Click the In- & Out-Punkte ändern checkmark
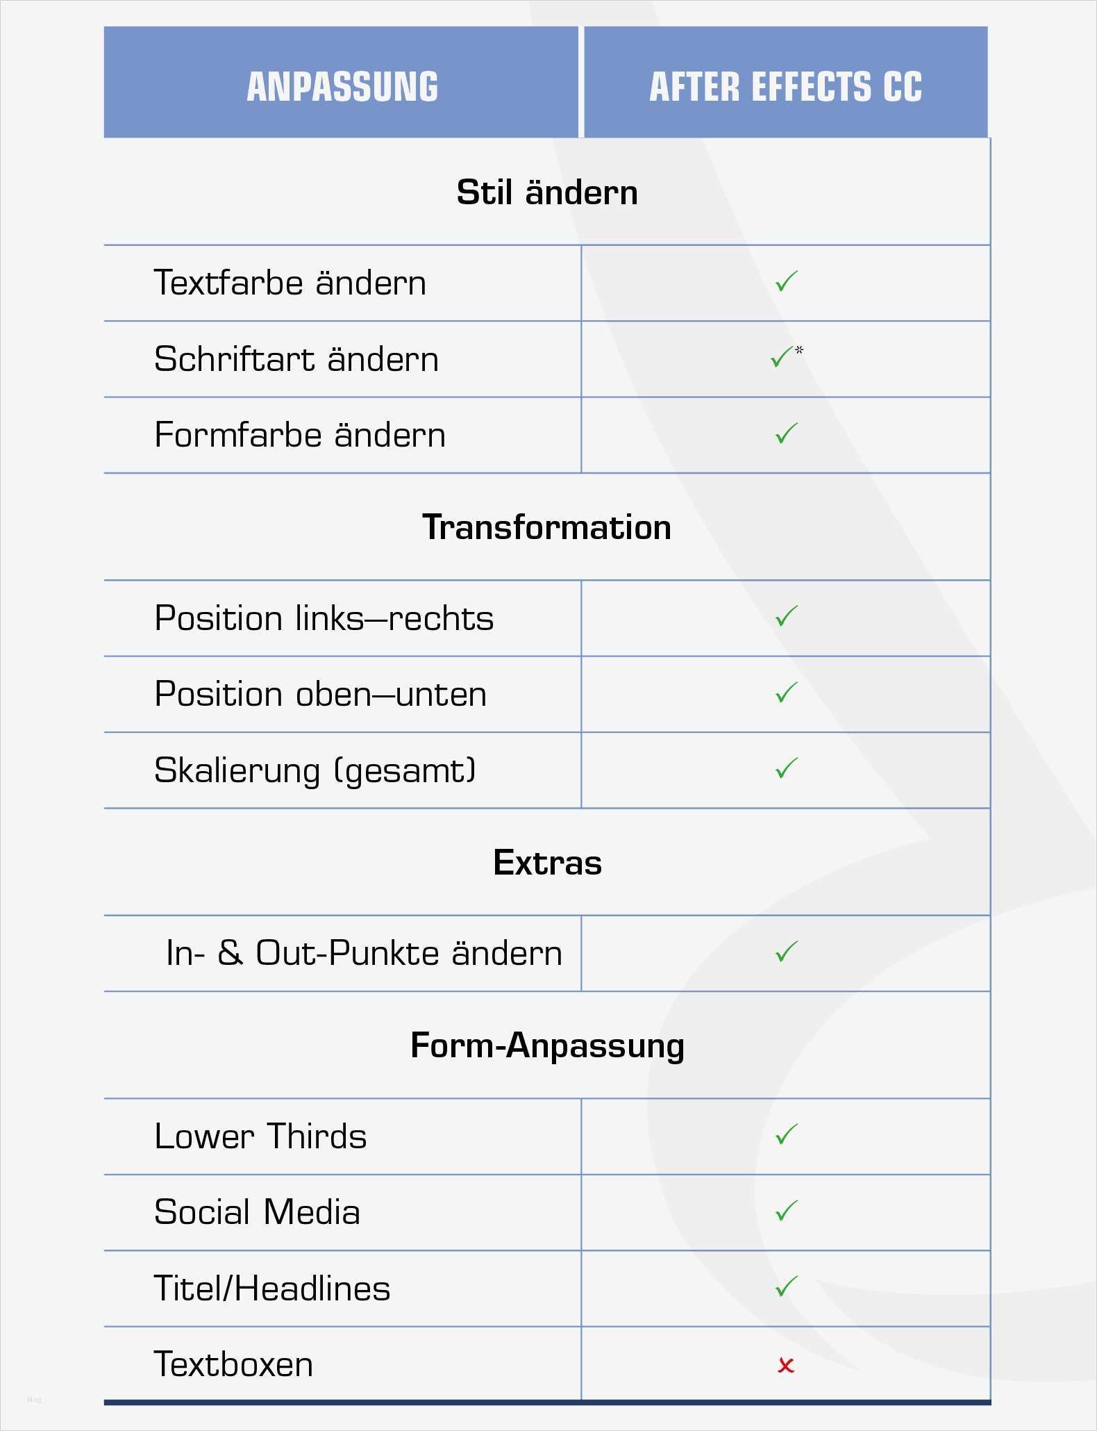The image size is (1097, 1431). 786,952
